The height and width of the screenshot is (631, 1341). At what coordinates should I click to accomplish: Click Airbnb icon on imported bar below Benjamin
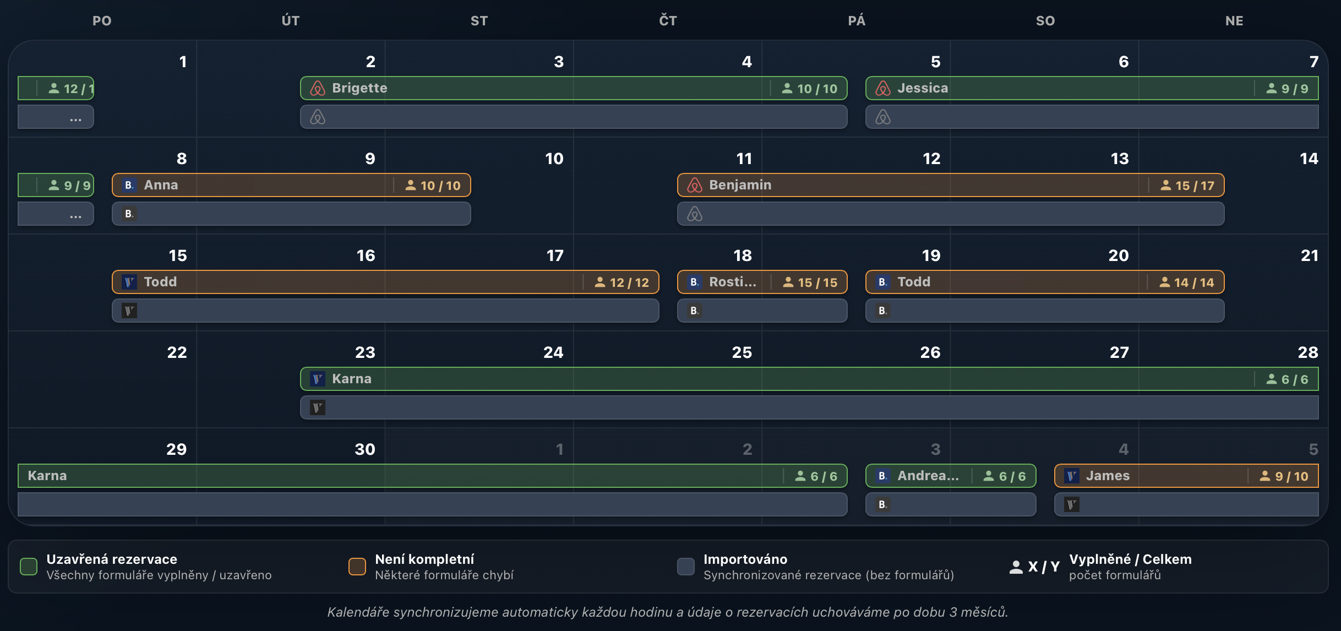tap(695, 214)
